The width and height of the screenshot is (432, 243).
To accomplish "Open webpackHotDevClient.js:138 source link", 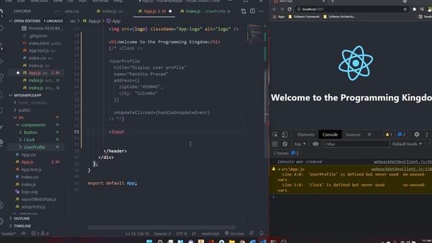I will point(402,169).
